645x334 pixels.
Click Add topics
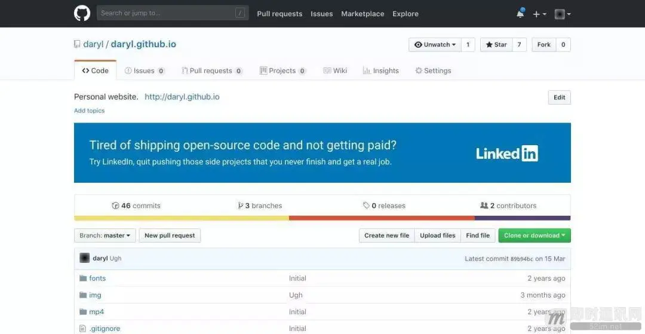(89, 111)
